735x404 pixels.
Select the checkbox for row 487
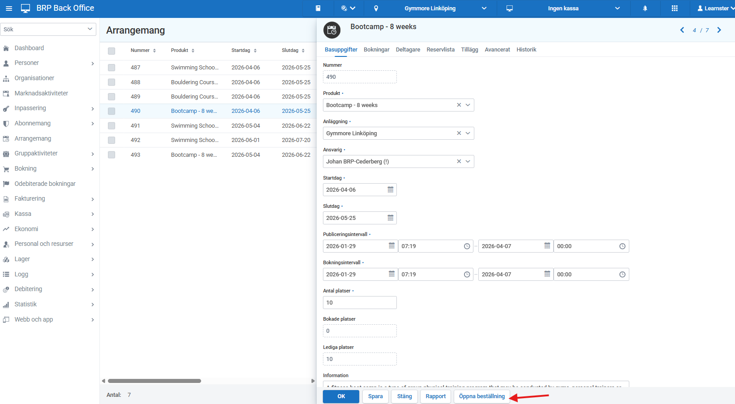click(x=112, y=68)
